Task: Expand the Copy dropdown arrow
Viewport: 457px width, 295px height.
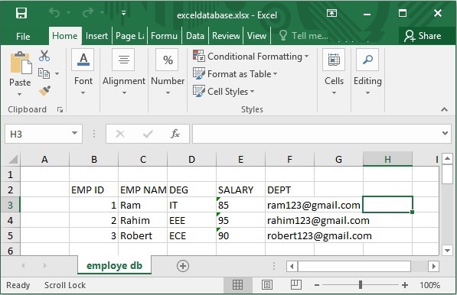Action: tap(57, 73)
